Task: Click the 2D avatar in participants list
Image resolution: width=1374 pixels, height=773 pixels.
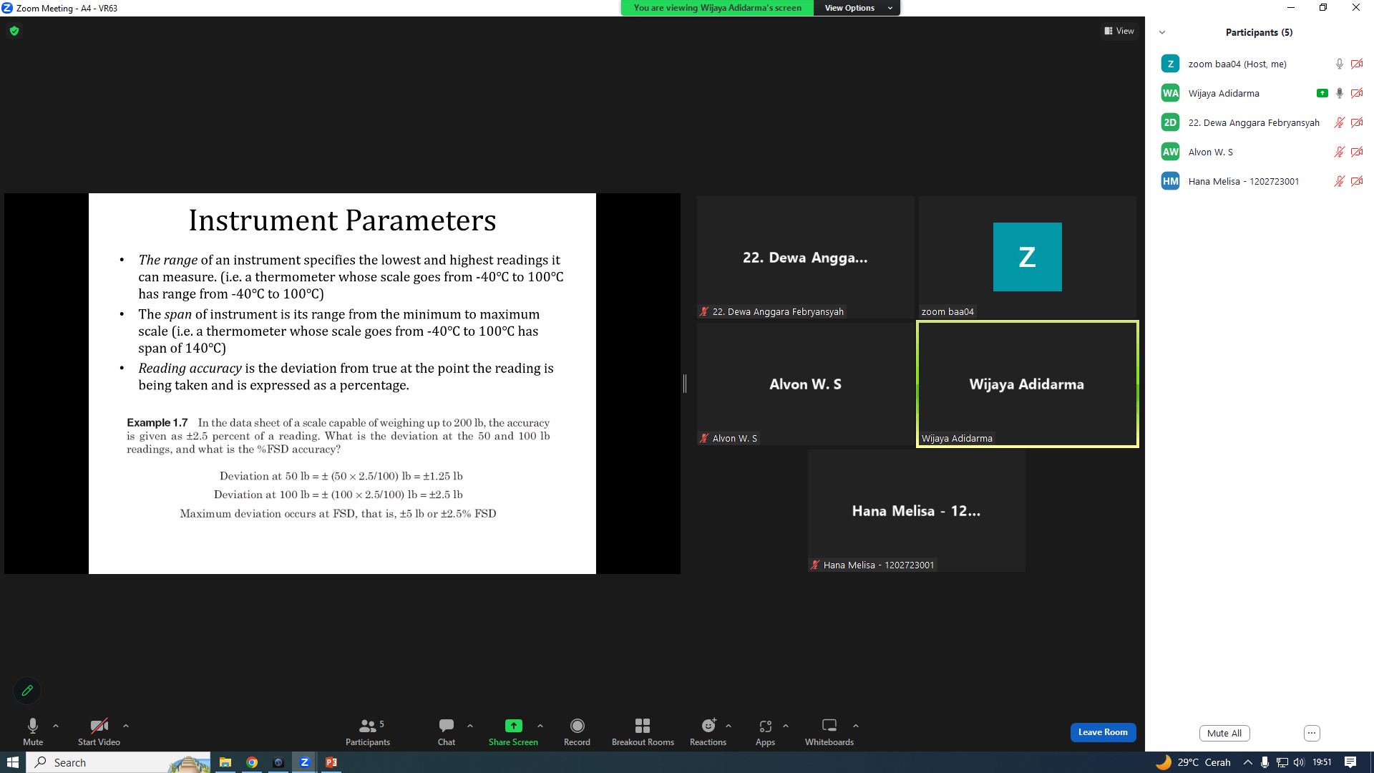Action: click(x=1170, y=122)
